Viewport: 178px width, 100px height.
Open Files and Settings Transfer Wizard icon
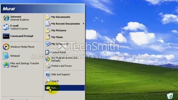coord(6,65)
